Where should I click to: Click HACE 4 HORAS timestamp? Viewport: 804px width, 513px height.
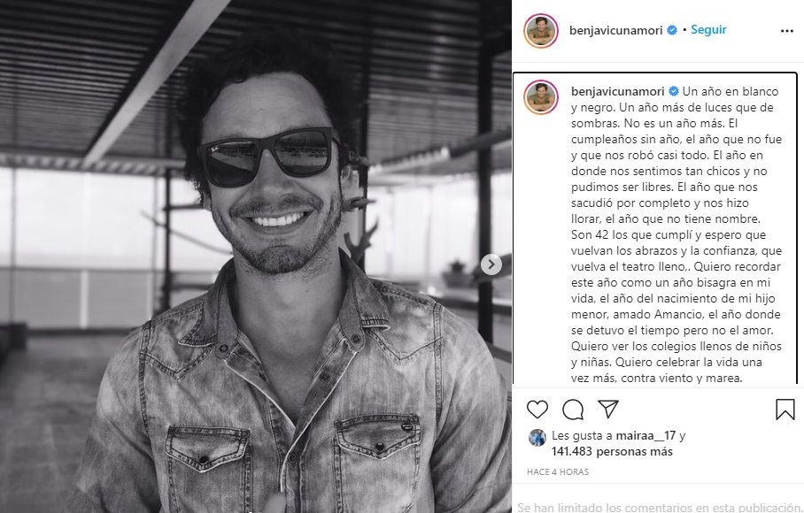(x=558, y=472)
